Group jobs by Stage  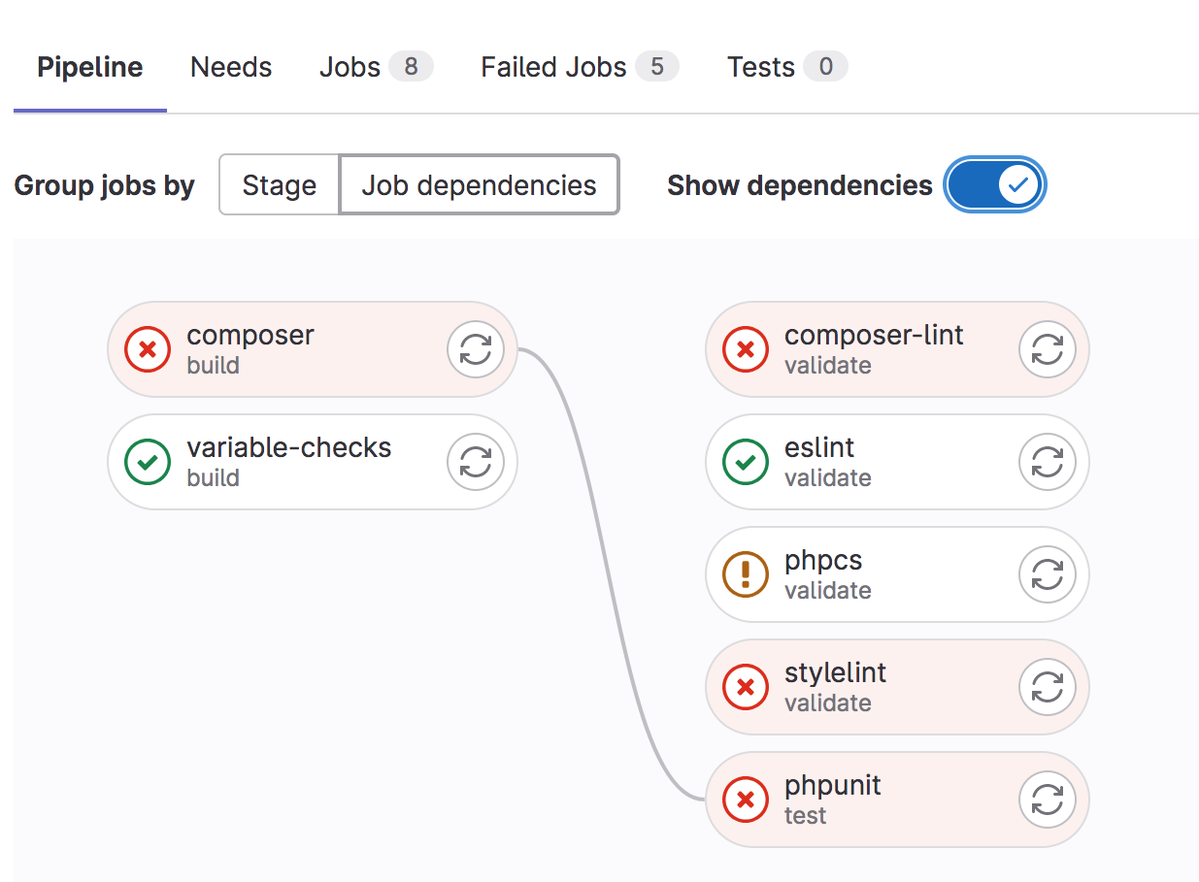[279, 184]
